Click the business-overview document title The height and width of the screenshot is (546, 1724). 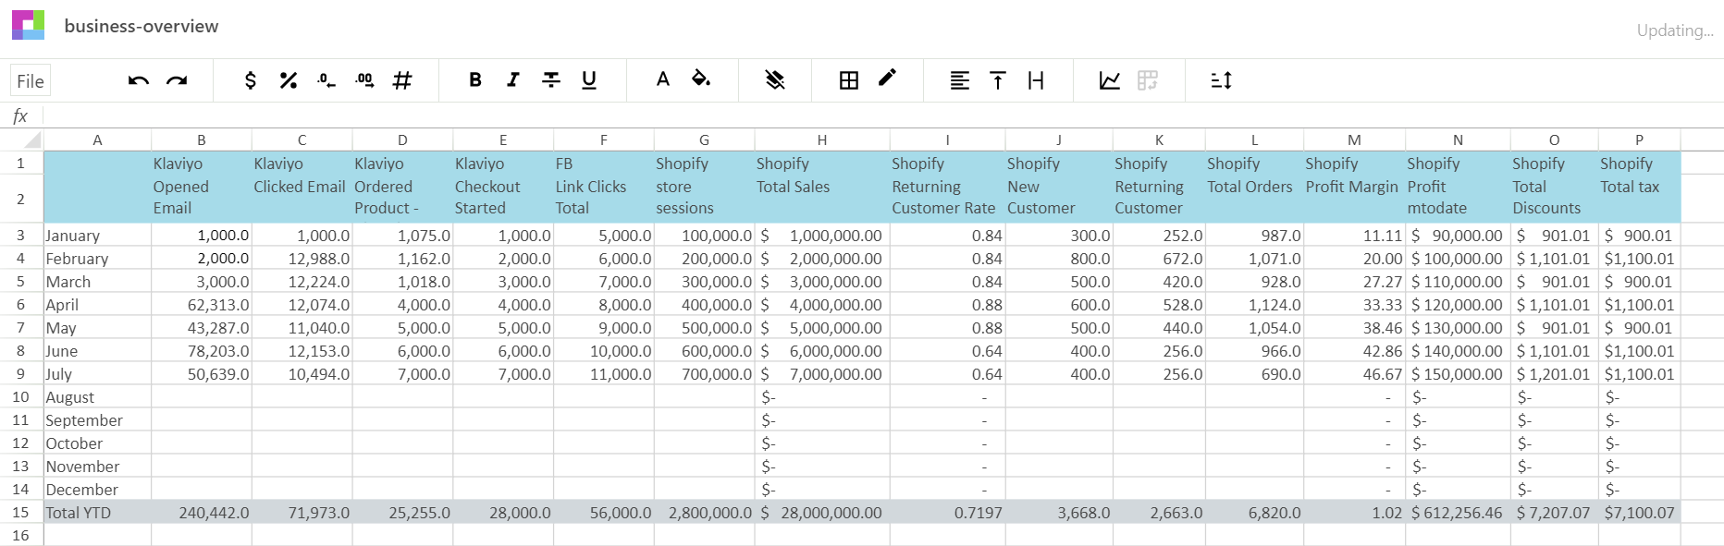[142, 26]
